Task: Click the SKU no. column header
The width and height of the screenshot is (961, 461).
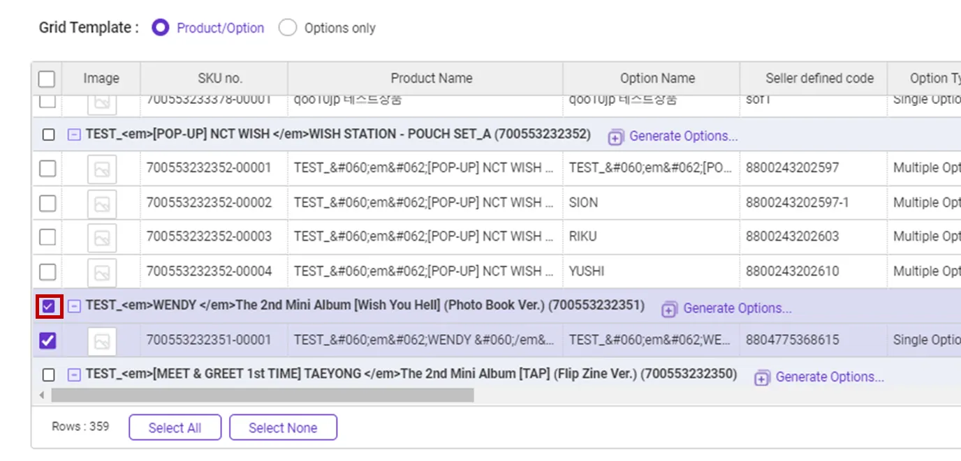Action: (220, 78)
